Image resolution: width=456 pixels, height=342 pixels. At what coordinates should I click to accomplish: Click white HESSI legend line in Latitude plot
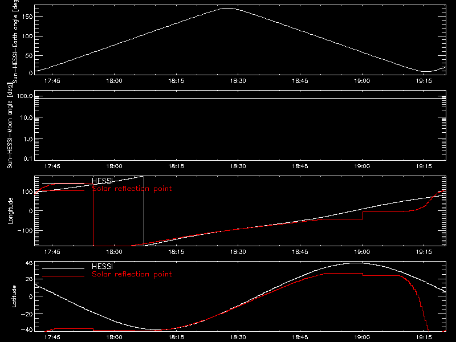63,268
